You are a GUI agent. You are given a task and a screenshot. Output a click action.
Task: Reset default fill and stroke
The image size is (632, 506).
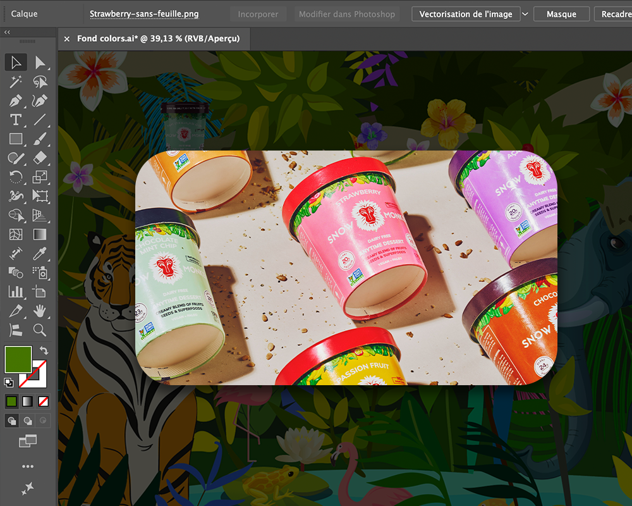[x=8, y=382]
